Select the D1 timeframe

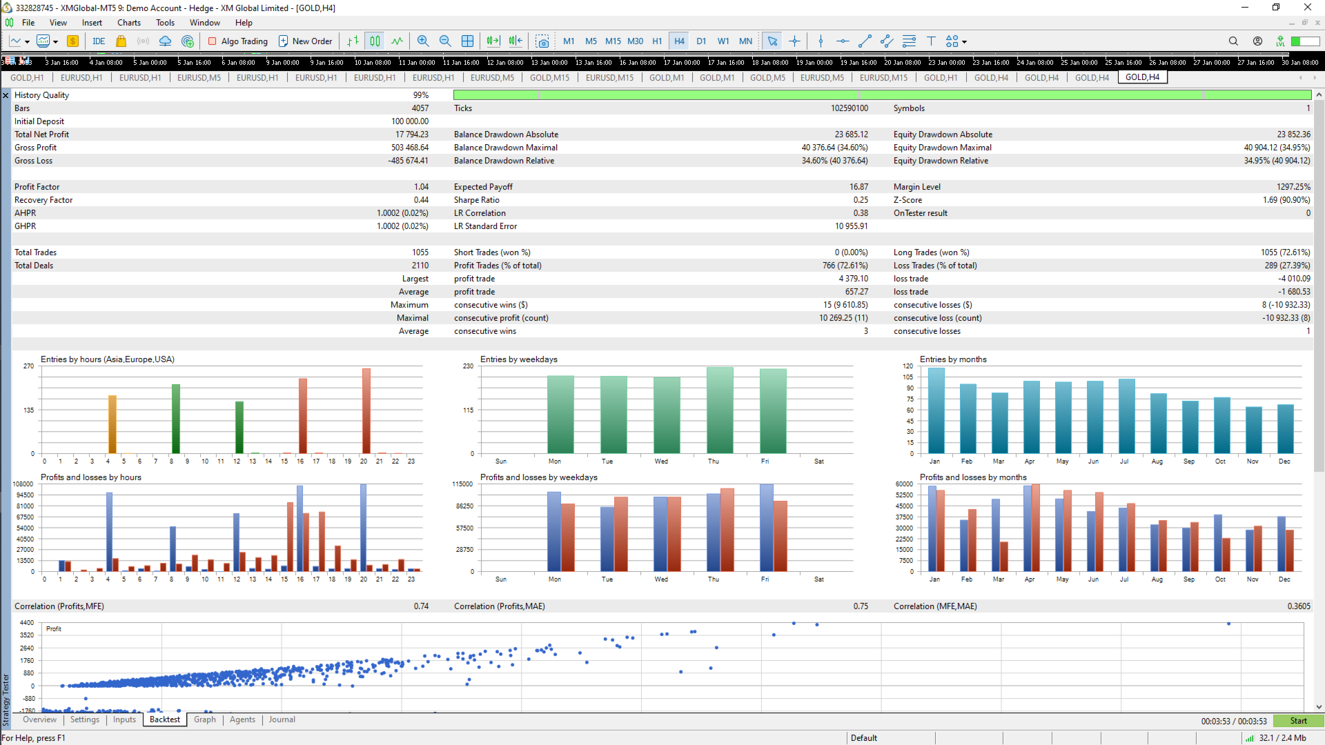pos(701,41)
